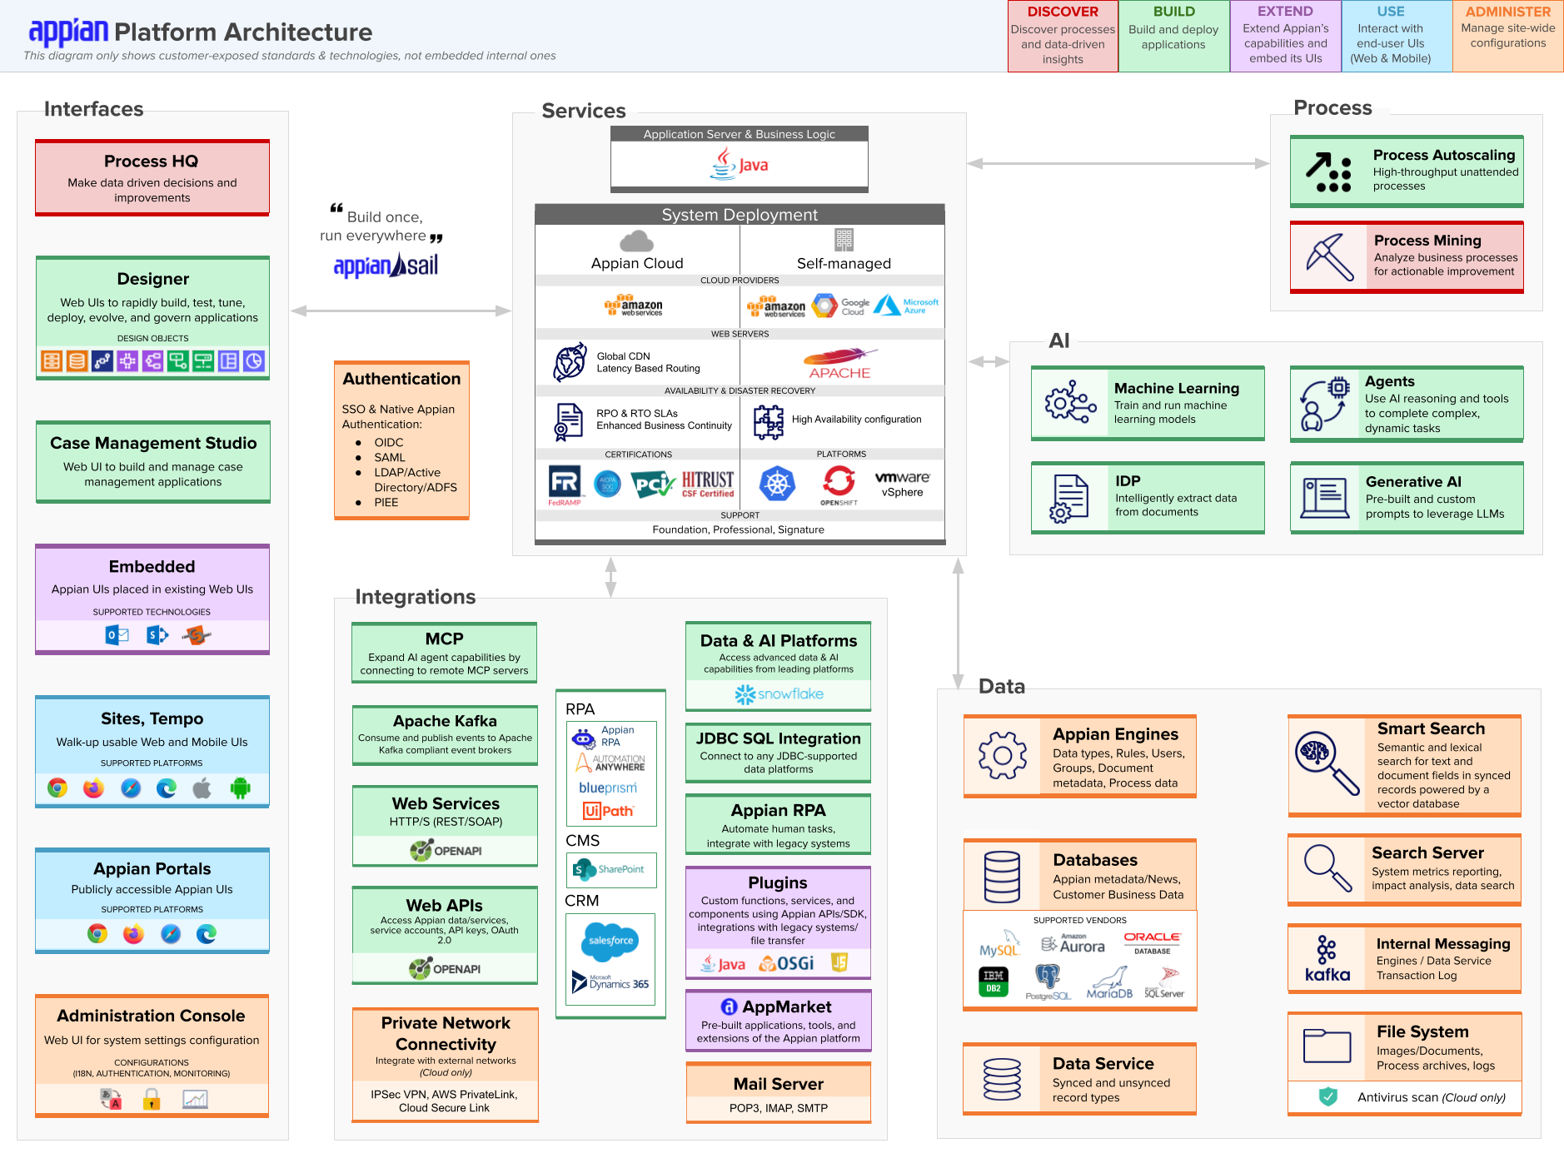Click the Machine Learning gears icon
Viewport: 1564px width, 1163px height.
pyautogui.click(x=1071, y=403)
